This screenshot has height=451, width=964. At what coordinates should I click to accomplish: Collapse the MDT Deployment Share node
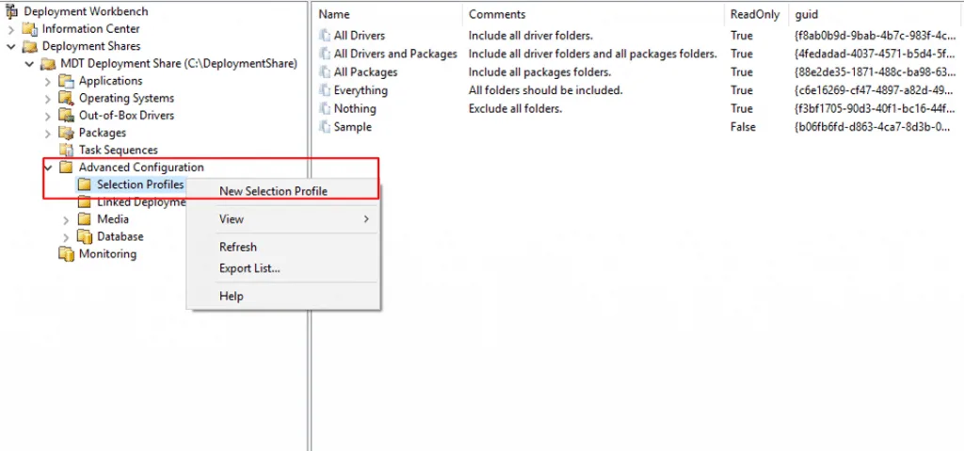coord(29,63)
